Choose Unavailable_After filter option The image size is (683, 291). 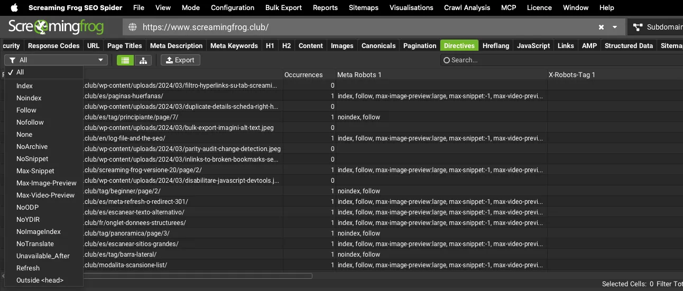tap(44, 256)
